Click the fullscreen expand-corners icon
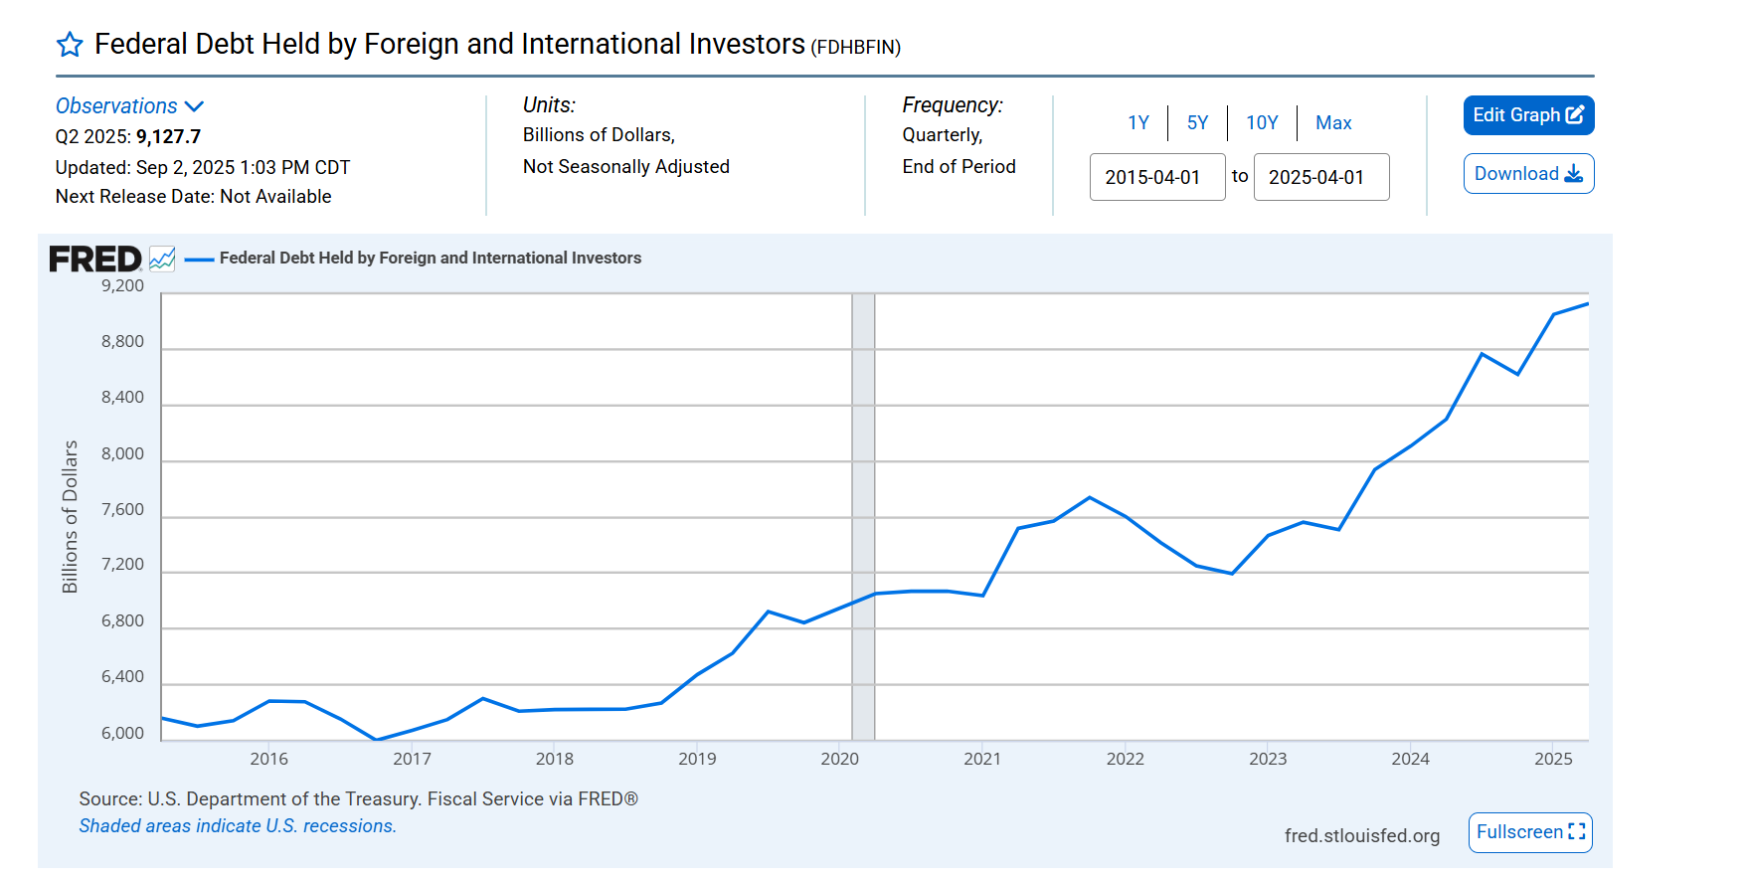Image resolution: width=1748 pixels, height=877 pixels. coord(1576,831)
